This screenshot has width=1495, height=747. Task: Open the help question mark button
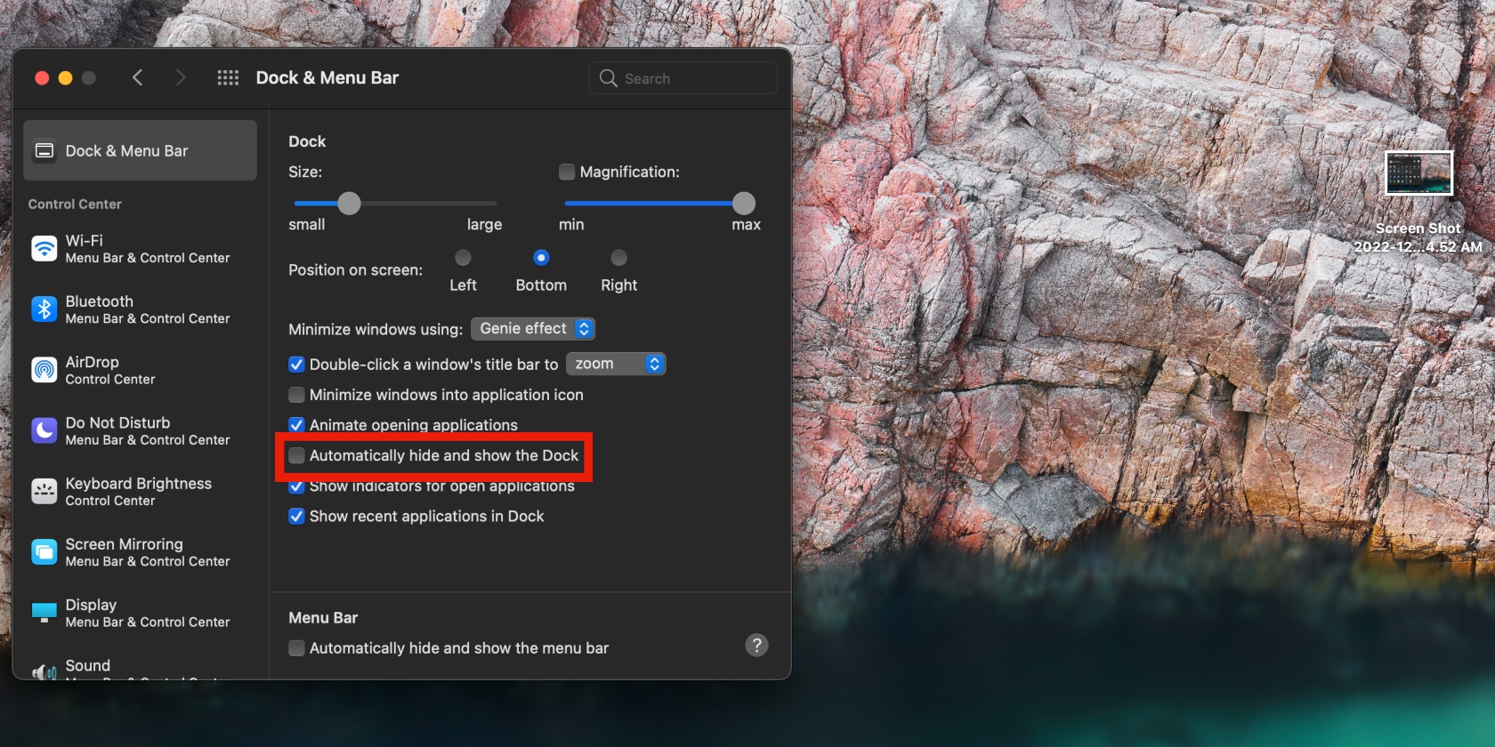(756, 646)
